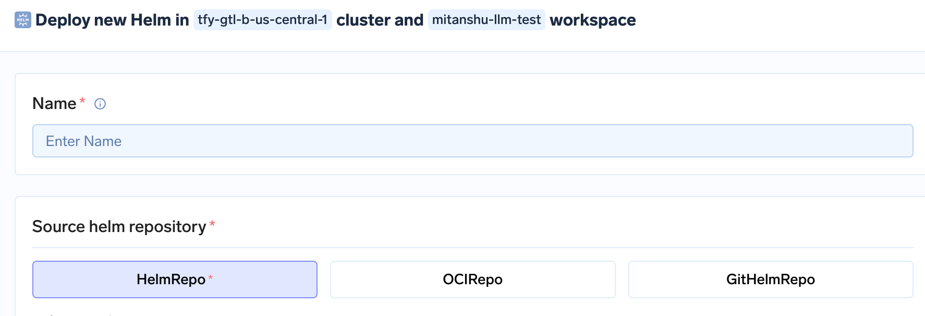Click the Source helm repository heading
The image size is (925, 316).
(x=119, y=226)
